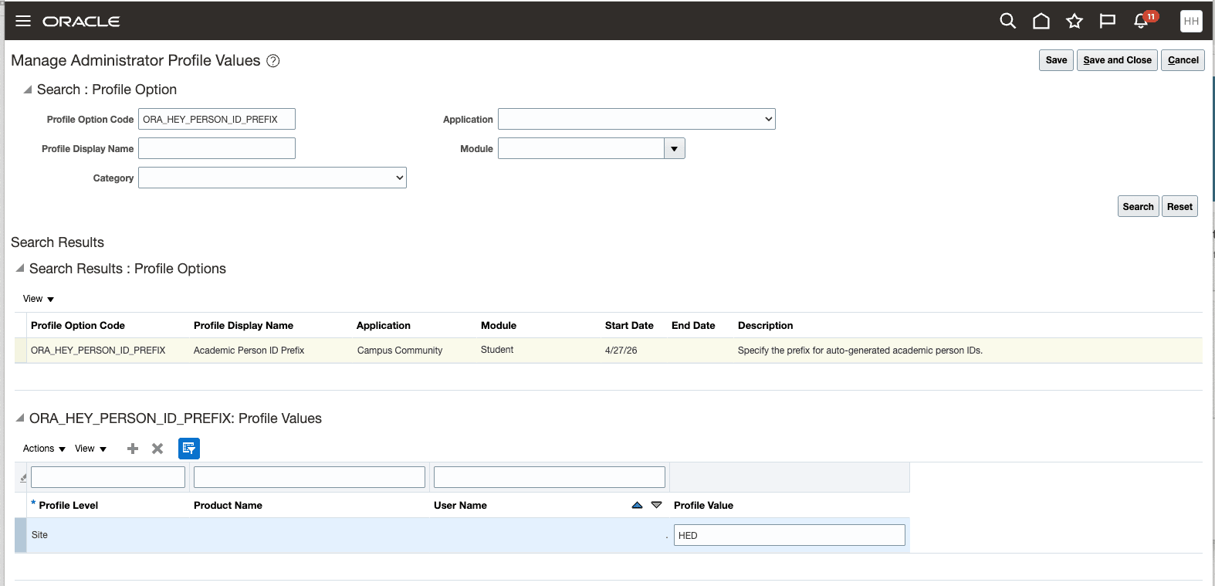Open notifications bell icon

[x=1141, y=21]
